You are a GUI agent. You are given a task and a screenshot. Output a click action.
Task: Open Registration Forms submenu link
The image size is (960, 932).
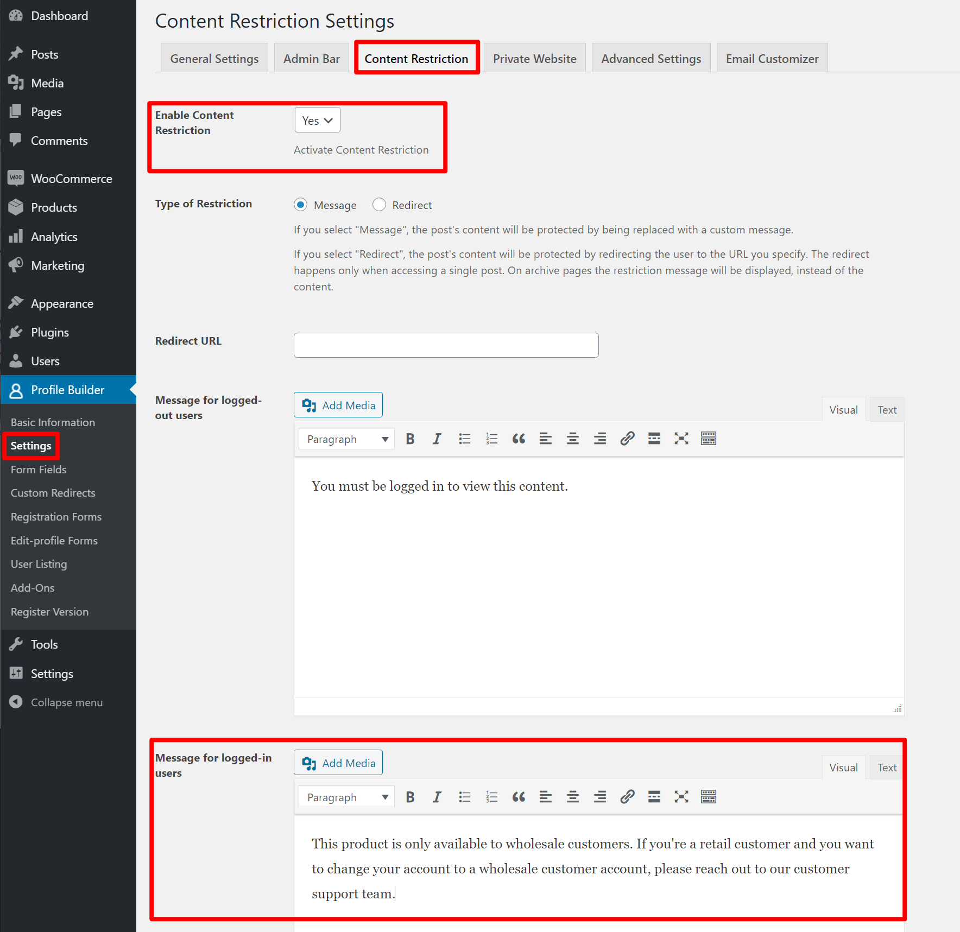[56, 517]
